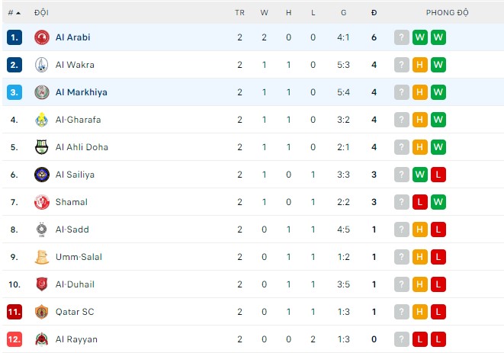Click Al Arabi's most recent green W form badge
This screenshot has width=504, height=353.
438,37
